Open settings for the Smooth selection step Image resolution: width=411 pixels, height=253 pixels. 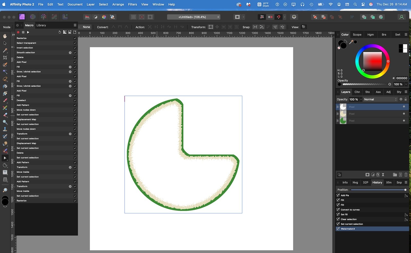[x=70, y=53]
